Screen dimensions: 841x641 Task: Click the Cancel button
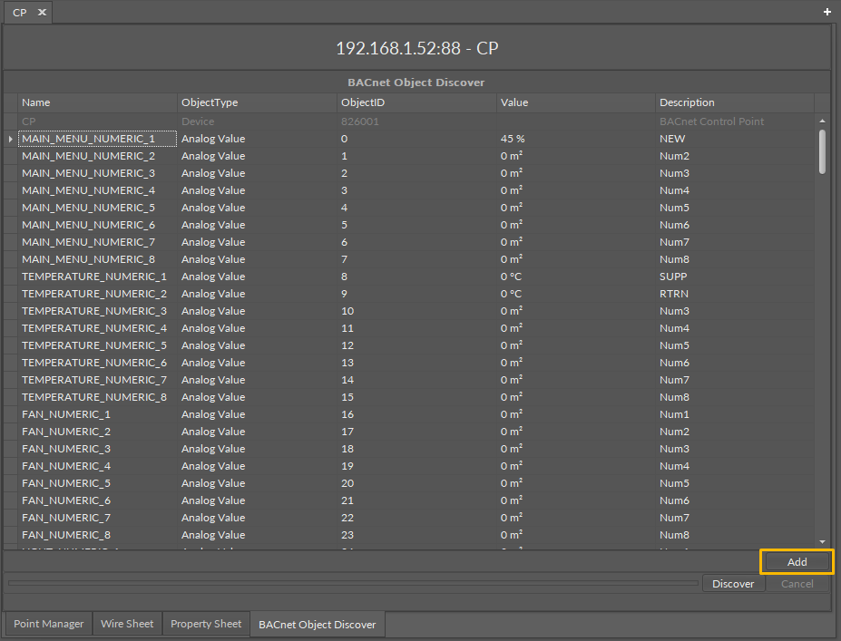coord(797,583)
